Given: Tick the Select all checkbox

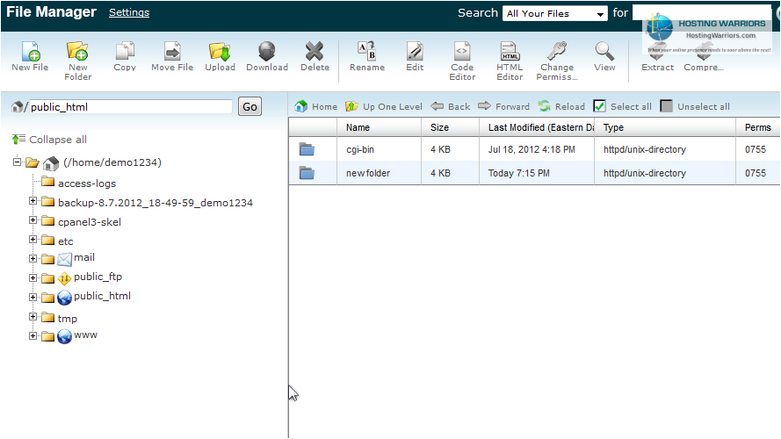Looking at the screenshot, I should coord(599,106).
